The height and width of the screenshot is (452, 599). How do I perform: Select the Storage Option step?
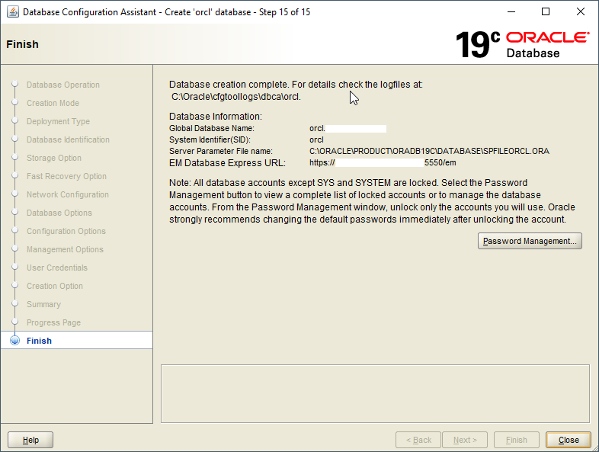coord(54,159)
